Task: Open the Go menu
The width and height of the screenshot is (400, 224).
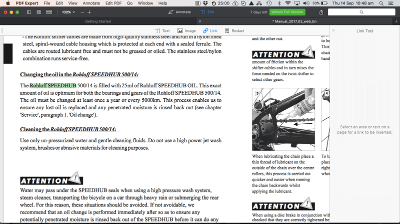Action: (x=130, y=3)
